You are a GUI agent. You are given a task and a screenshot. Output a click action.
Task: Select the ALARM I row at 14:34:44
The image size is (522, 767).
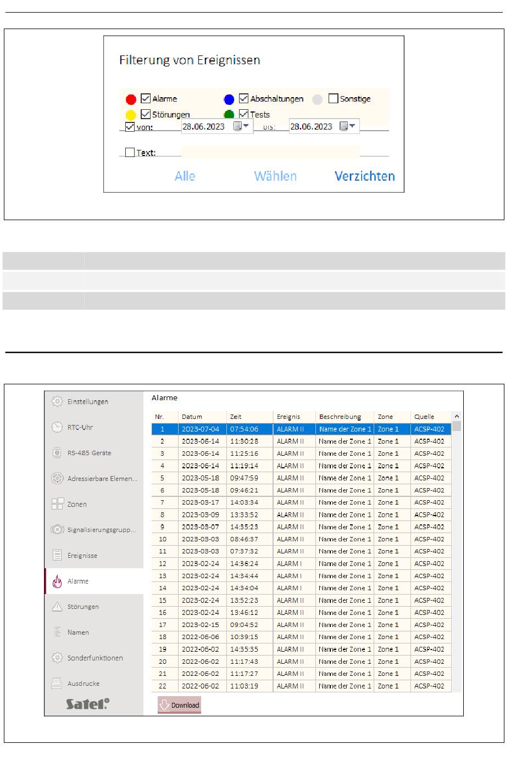click(x=301, y=576)
